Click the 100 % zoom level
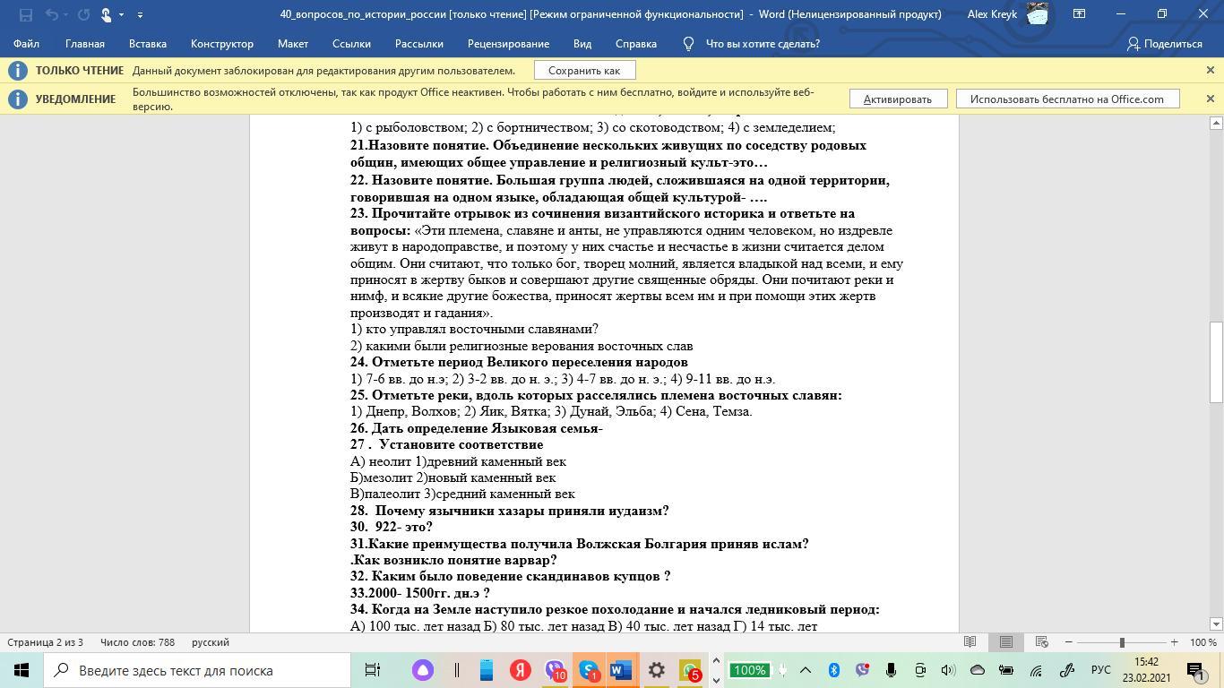1224x688 pixels. point(1202,642)
